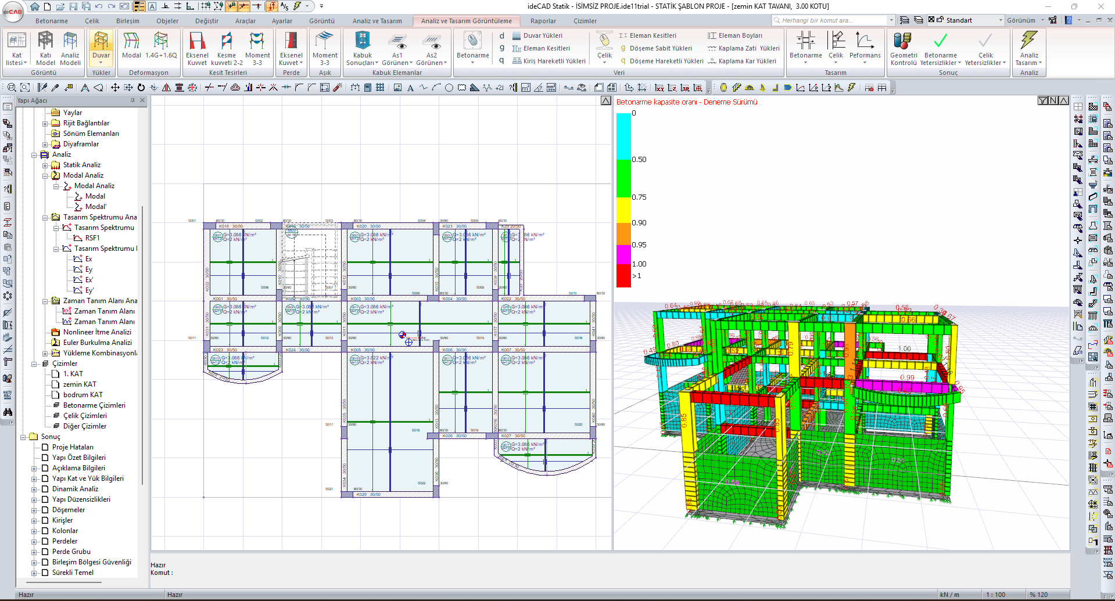The height and width of the screenshot is (601, 1115).
Task: Open the Kat listesi floor list
Action: (x=16, y=49)
